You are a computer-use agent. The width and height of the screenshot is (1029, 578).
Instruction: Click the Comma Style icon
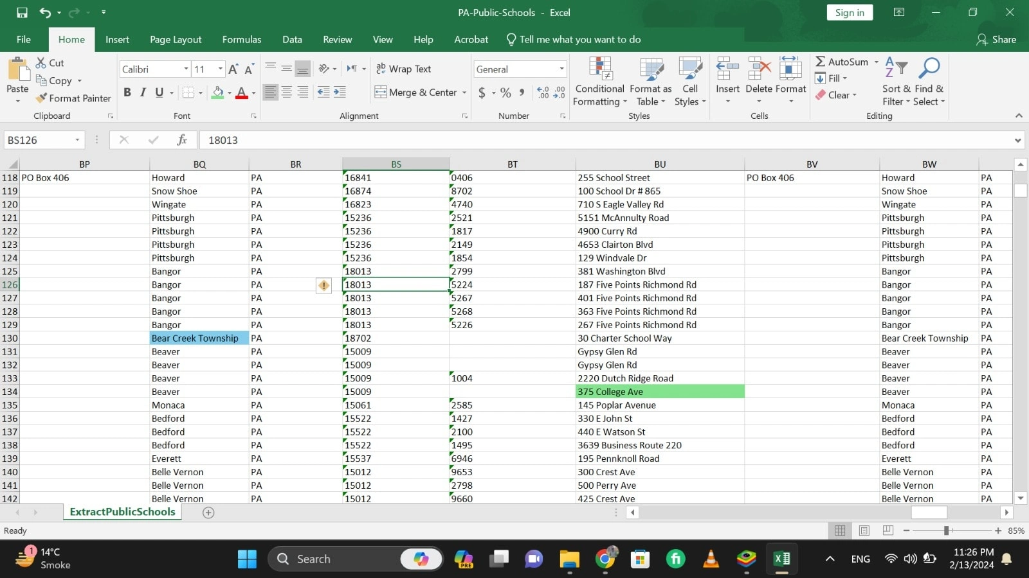coord(522,92)
